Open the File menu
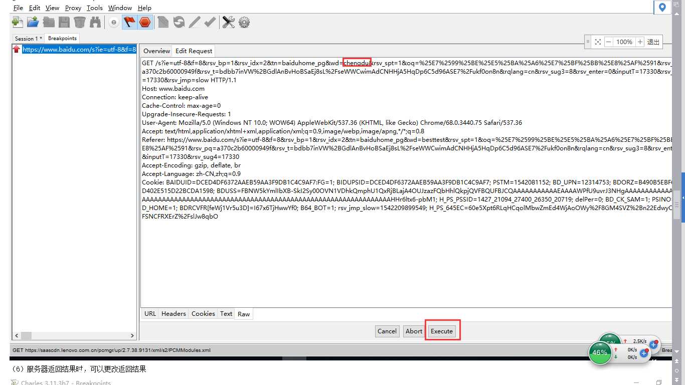Viewport: 685px width, 385px height. click(18, 8)
